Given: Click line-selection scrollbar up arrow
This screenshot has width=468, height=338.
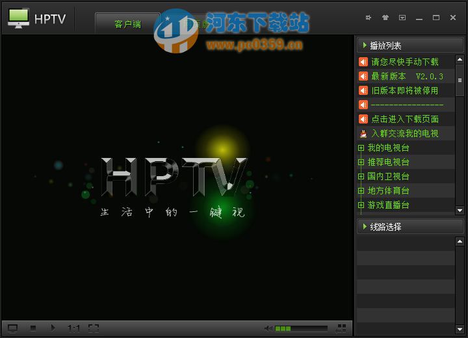Looking at the screenshot, I should click(460, 241).
